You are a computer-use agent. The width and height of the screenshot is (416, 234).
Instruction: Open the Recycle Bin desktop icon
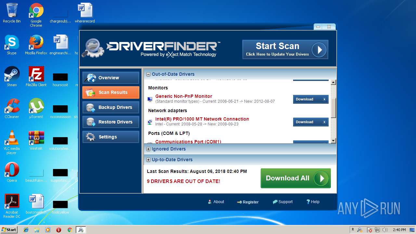[12, 13]
